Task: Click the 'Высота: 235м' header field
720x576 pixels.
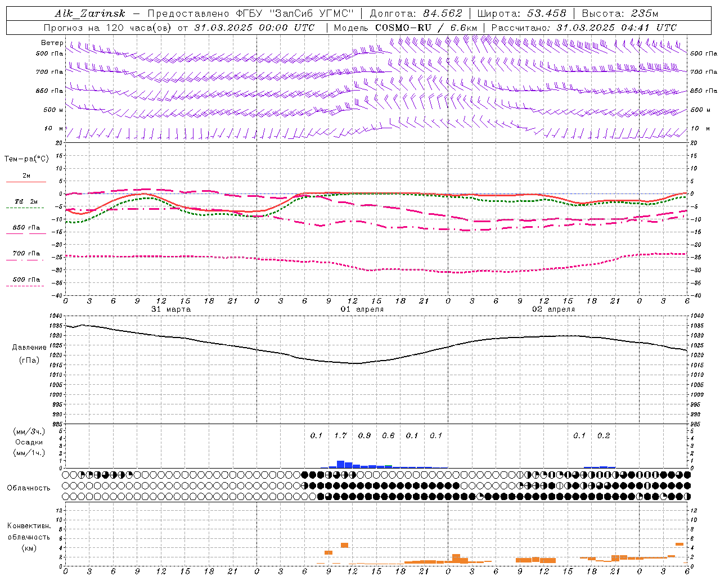Action: [620, 13]
